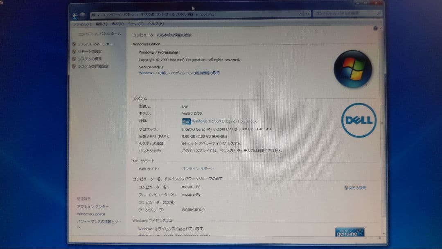Click the forward navigation arrow
The height and width of the screenshot is (249, 442).
click(83, 14)
